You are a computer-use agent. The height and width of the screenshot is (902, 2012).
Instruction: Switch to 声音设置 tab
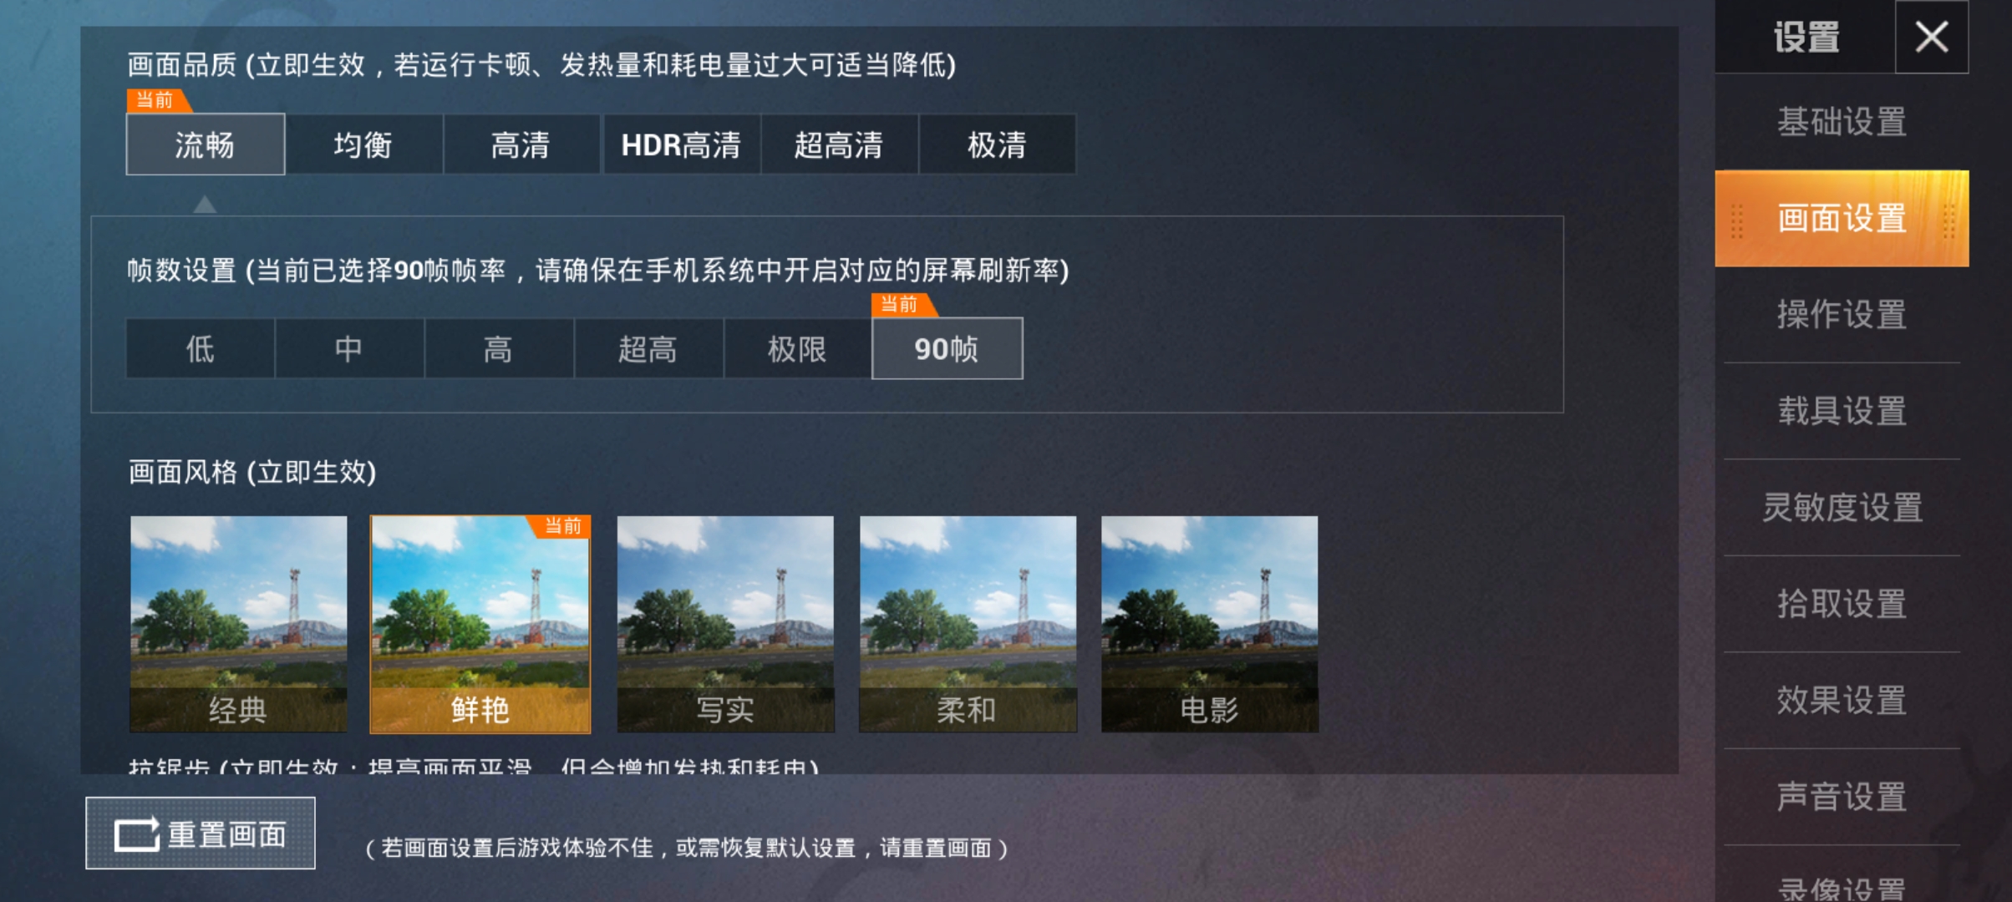click(x=1842, y=797)
